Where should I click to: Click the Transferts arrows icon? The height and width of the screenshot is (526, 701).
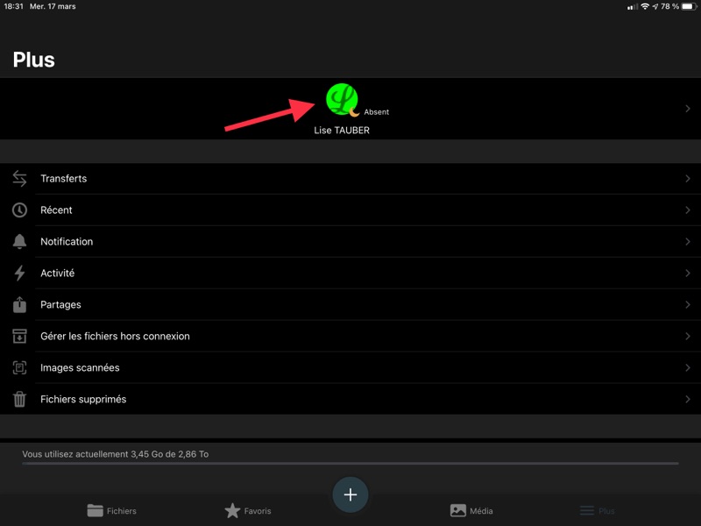pos(19,179)
